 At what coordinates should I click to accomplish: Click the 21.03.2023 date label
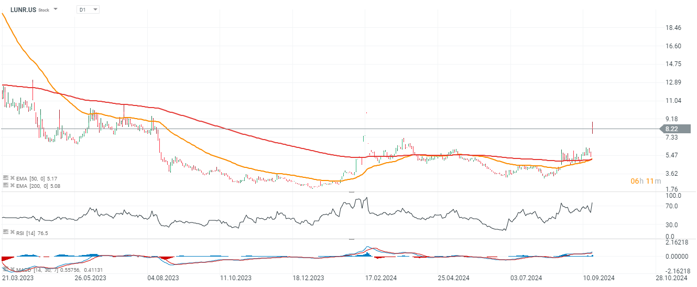pos(17,278)
